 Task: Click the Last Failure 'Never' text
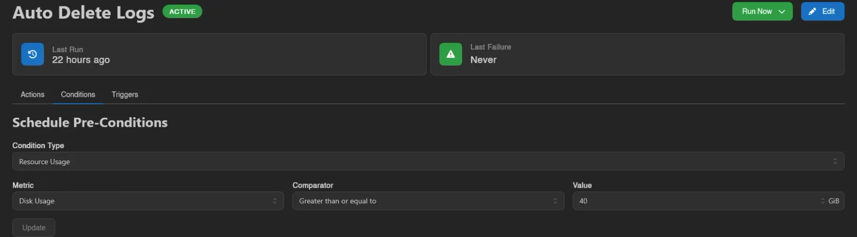point(483,60)
